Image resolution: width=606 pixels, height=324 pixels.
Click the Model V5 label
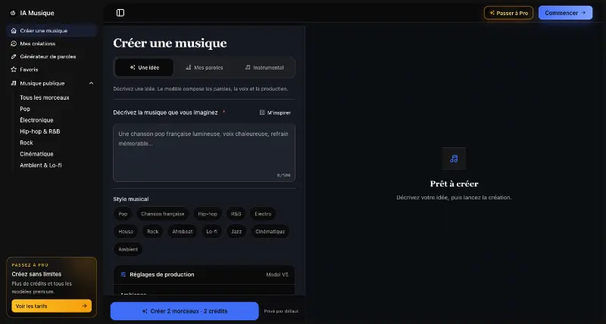(277, 275)
